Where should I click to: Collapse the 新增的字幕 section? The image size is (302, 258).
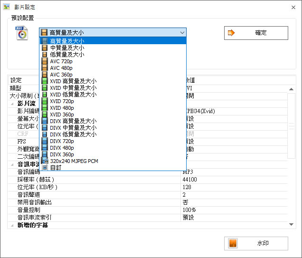12,225
